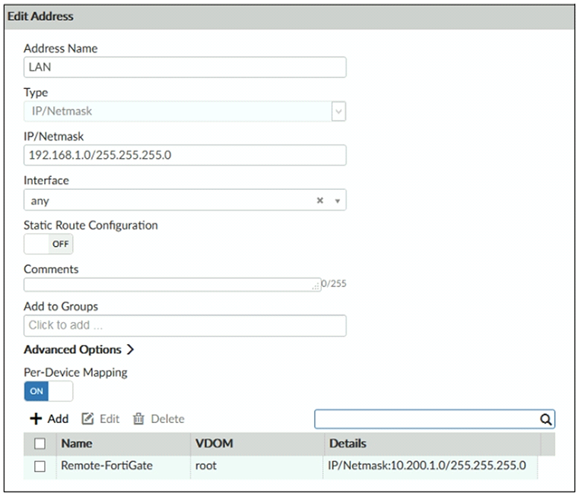Click the Add to Groups field

185,325
